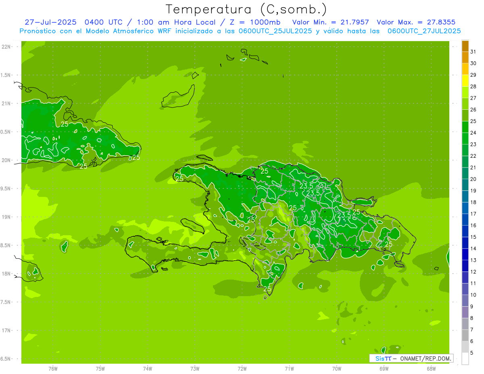Click the "19N" latitude axis label
The height and width of the screenshot is (374, 484).
pyautogui.click(x=6, y=217)
